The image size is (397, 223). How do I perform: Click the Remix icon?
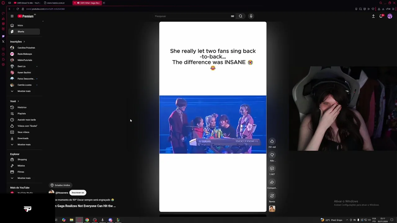(x=272, y=196)
